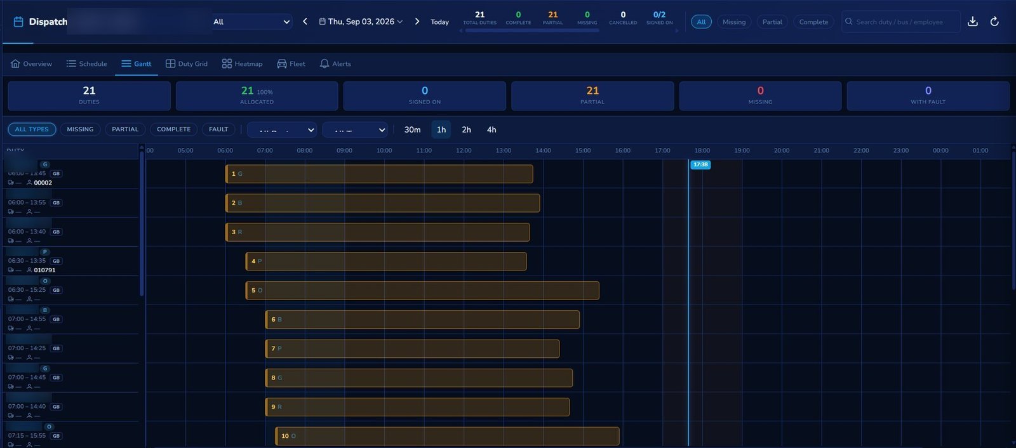Set timeline zoom to 30m
Viewport: 1016px width, 448px height.
[412, 129]
